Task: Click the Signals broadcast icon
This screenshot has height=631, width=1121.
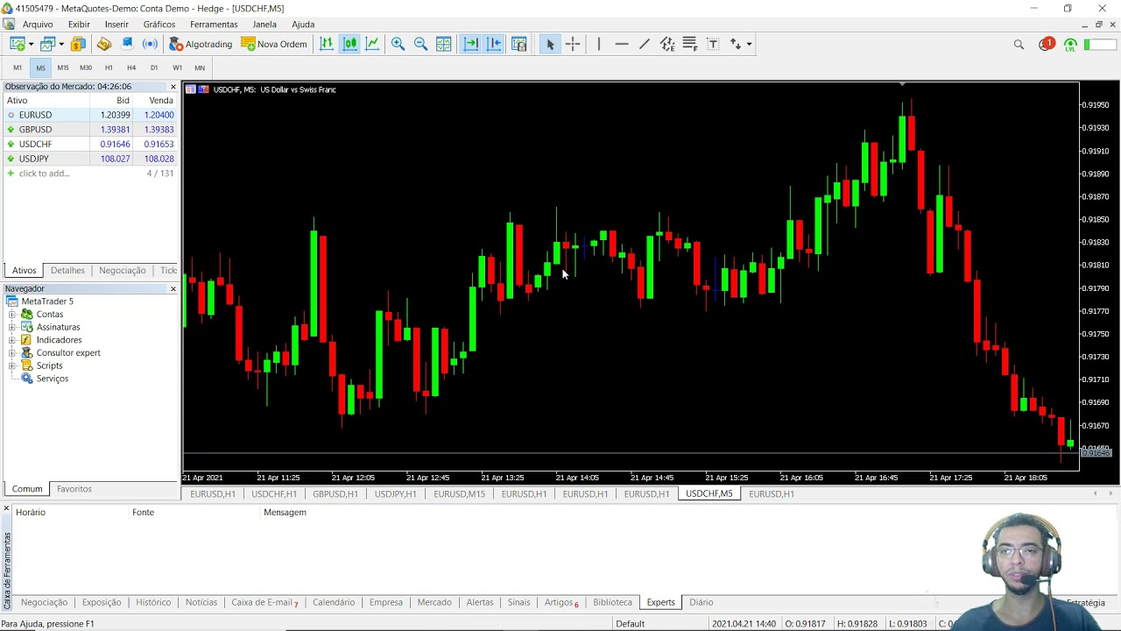Action: [150, 44]
